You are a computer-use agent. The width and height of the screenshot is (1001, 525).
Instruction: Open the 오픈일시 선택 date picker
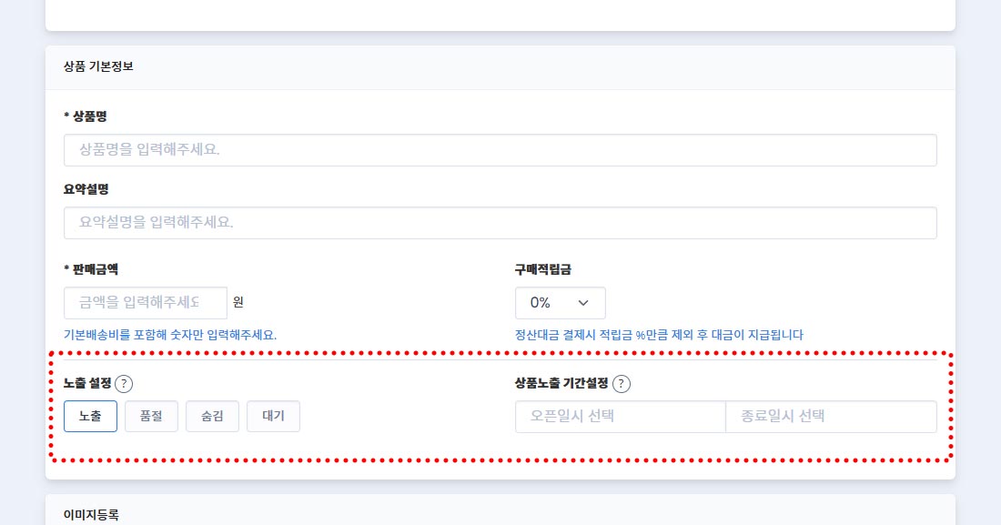[621, 417]
